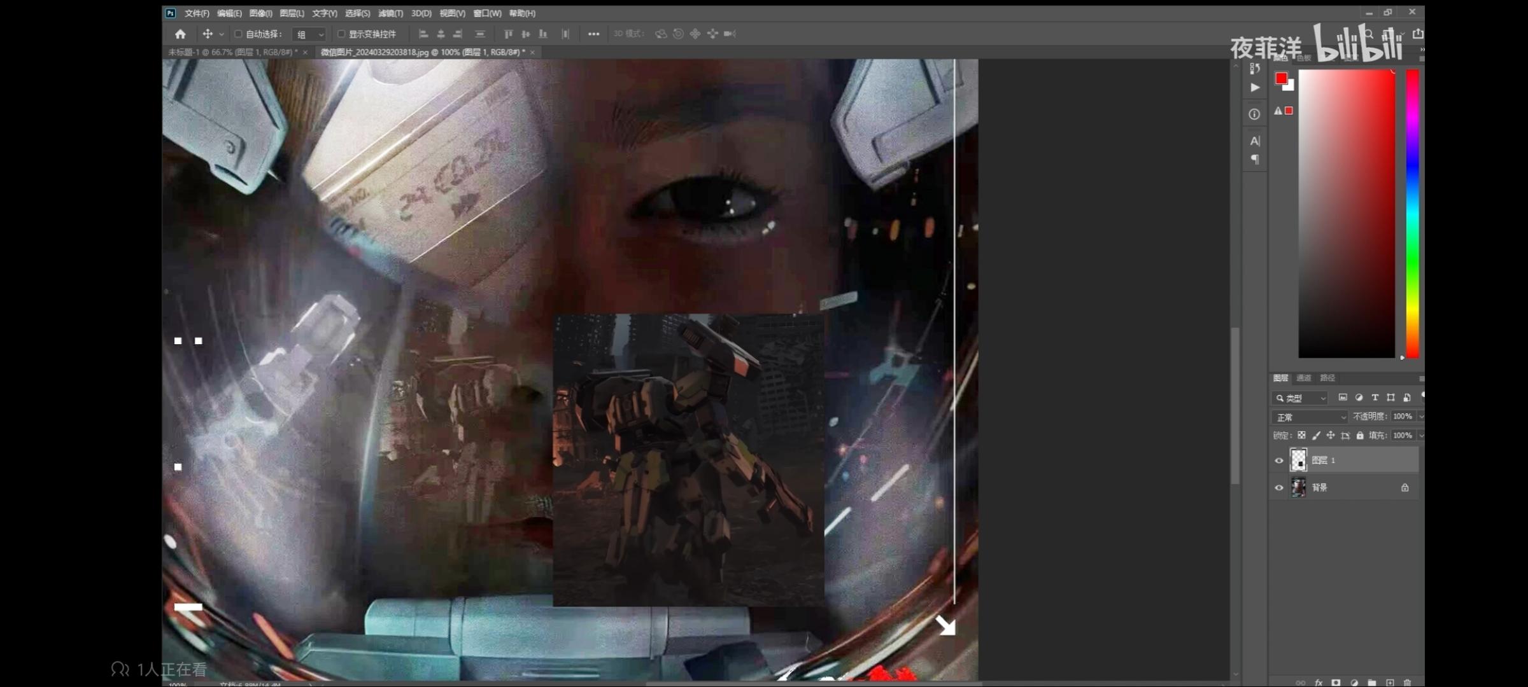Click the 填充 100% value field
This screenshot has height=687, width=1528.
click(1403, 436)
